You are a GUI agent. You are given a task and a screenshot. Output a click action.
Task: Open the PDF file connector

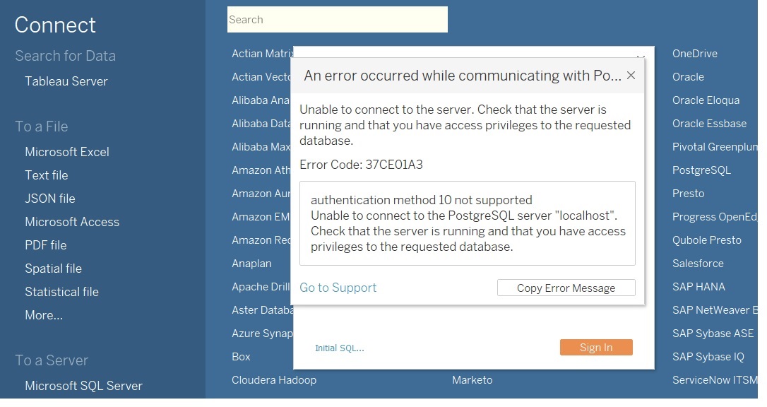pos(45,245)
